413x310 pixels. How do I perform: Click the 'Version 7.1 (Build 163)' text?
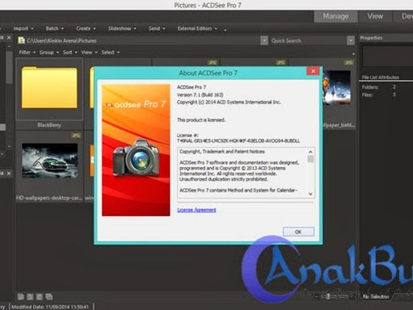(200, 95)
